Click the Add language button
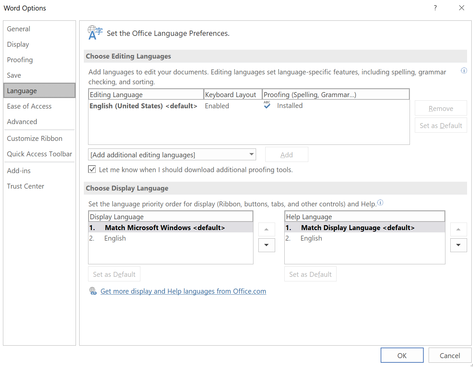This screenshot has width=473, height=367. [x=287, y=155]
